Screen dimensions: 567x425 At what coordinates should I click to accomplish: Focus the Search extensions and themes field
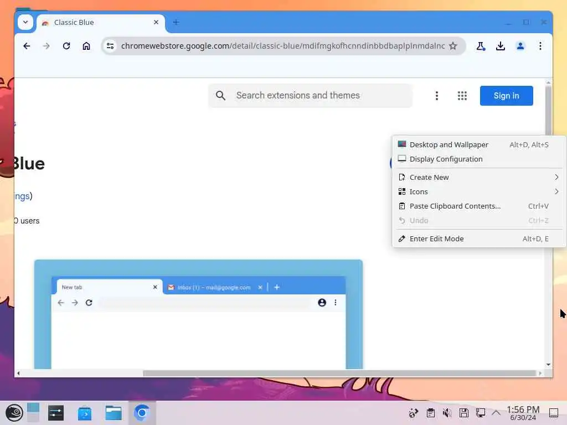pos(310,95)
